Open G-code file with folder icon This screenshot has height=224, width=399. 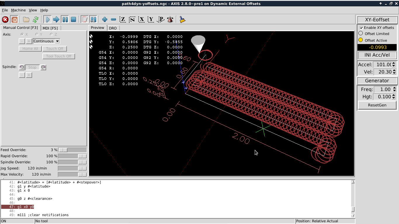pos(26,20)
